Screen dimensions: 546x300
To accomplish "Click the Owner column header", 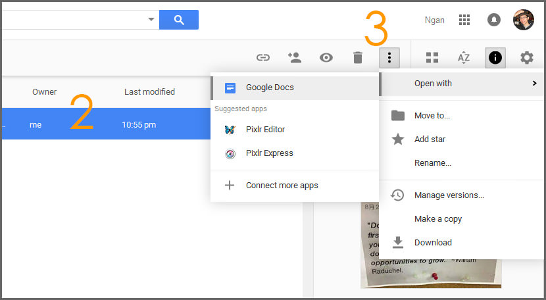I will (44, 91).
